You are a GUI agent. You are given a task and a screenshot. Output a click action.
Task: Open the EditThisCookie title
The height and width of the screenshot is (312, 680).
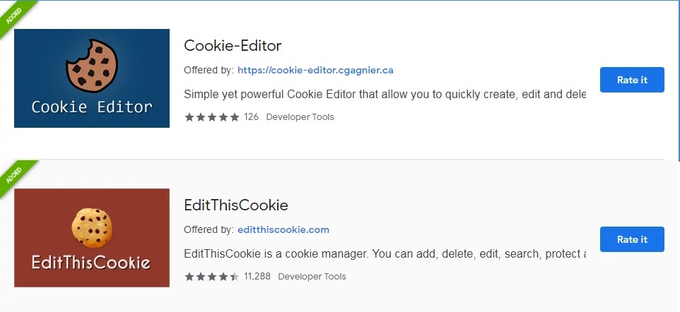coord(236,205)
